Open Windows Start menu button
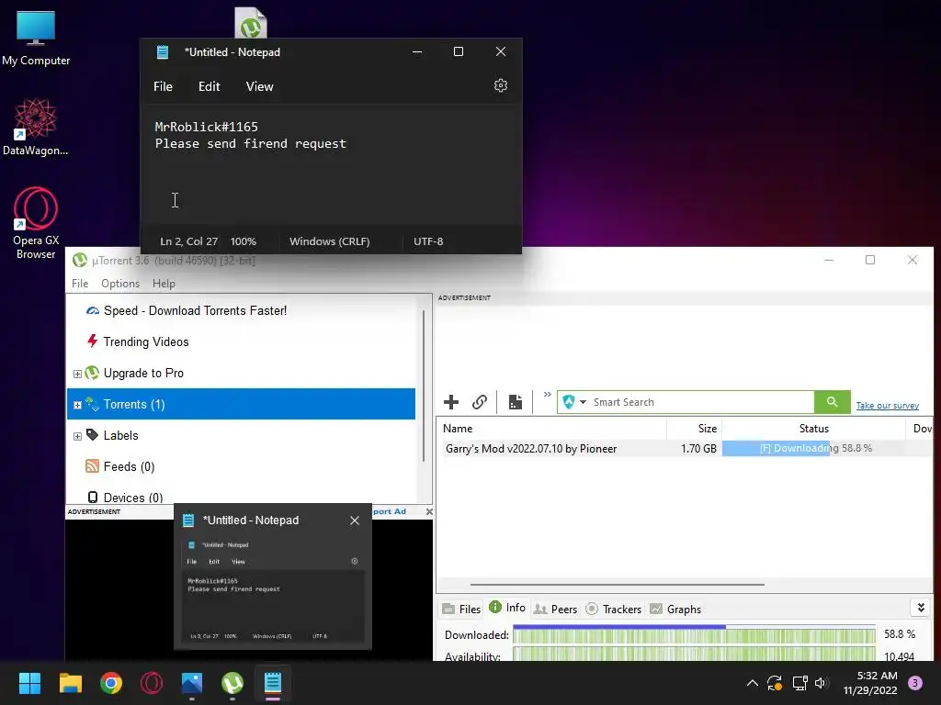The image size is (941, 705). coord(29,683)
